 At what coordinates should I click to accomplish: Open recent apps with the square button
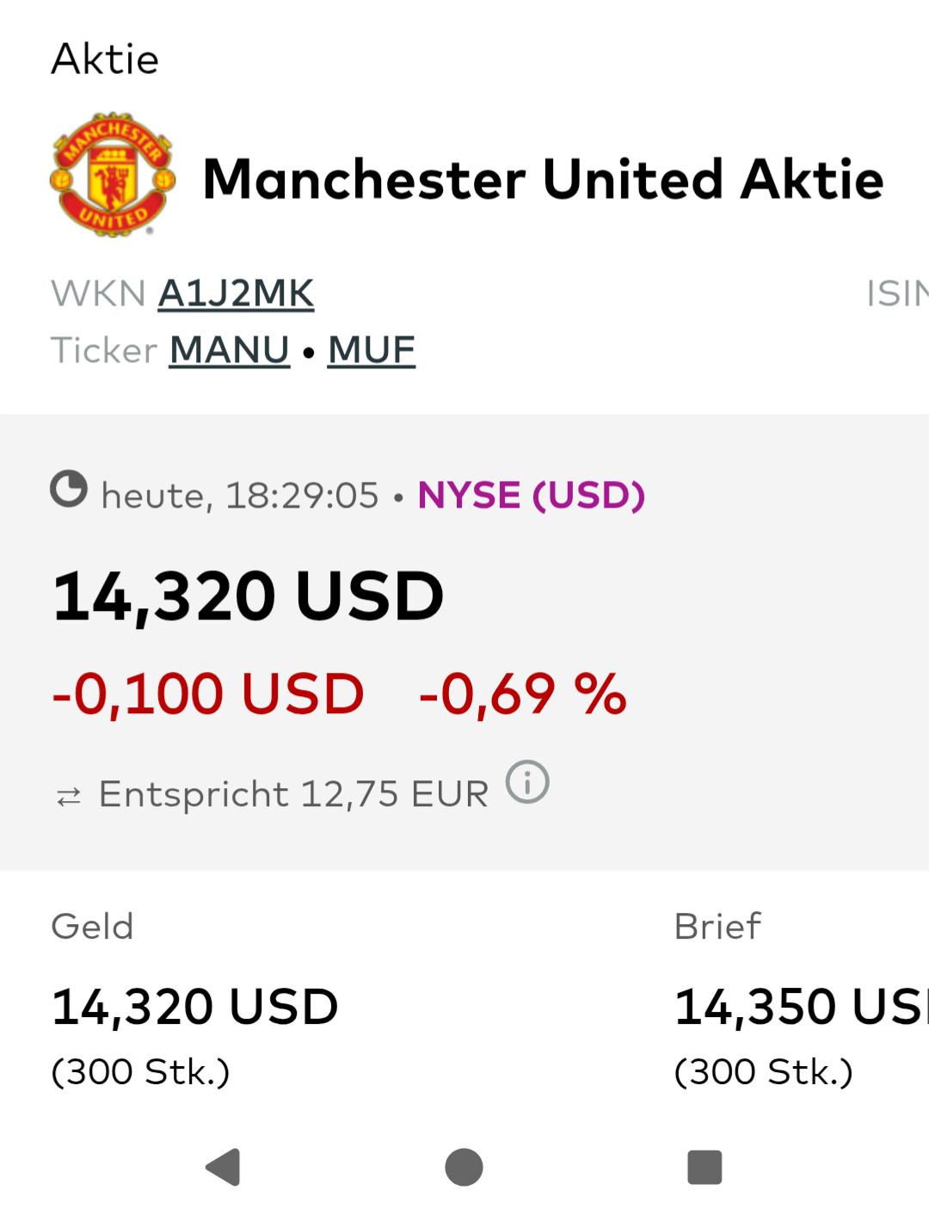(704, 1167)
